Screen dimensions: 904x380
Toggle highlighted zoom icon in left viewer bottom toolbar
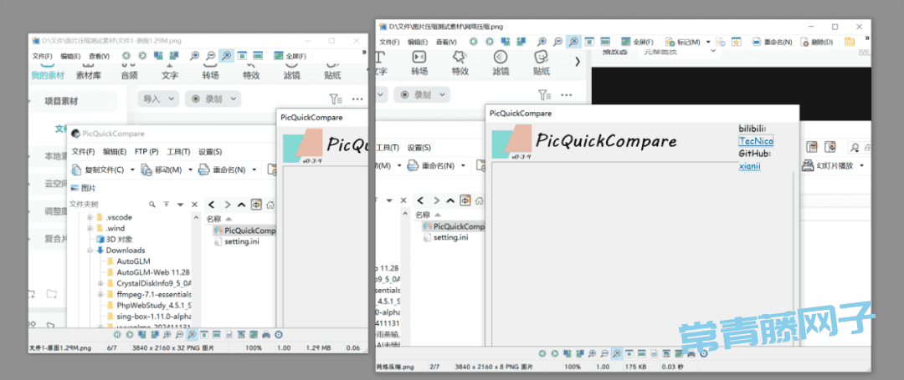tap(192, 334)
